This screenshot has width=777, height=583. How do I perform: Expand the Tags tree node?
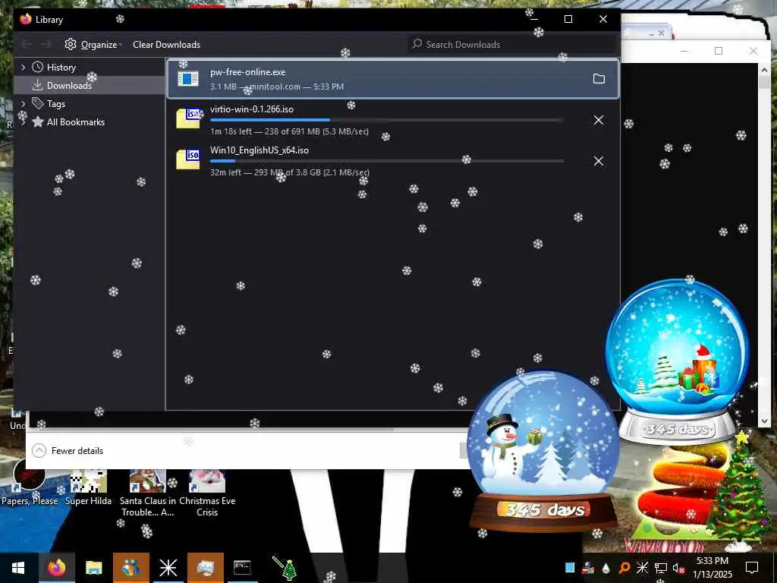[23, 103]
